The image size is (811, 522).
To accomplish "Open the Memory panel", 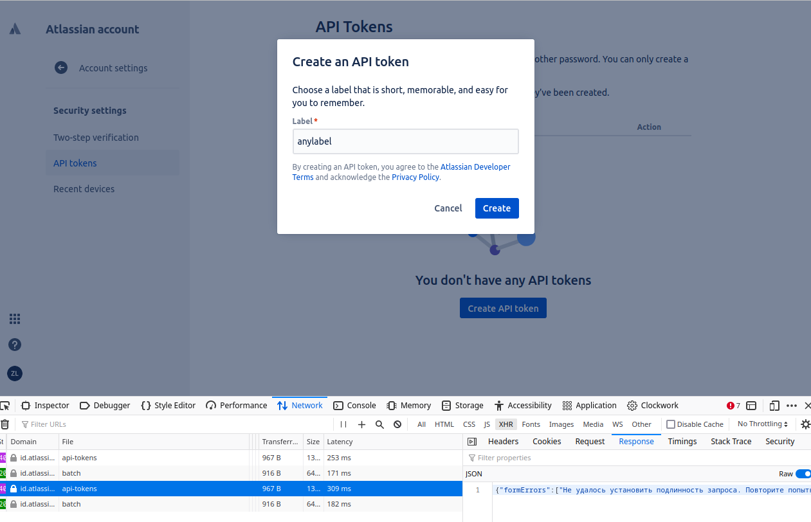I will pos(409,406).
